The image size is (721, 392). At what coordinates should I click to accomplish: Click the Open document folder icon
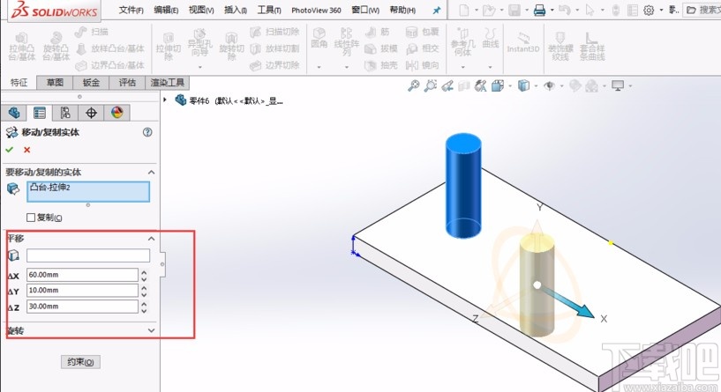489,10
